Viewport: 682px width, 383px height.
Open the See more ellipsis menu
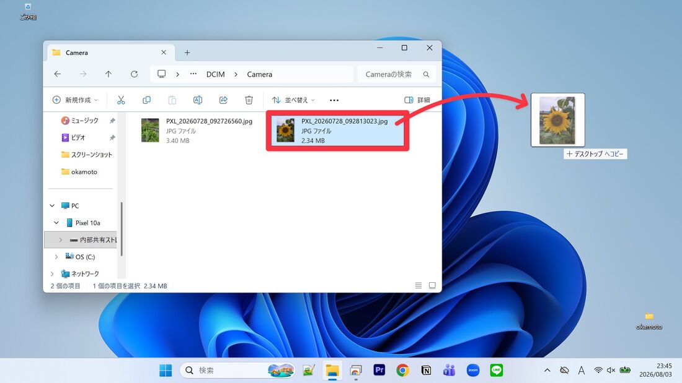pyautogui.click(x=334, y=100)
